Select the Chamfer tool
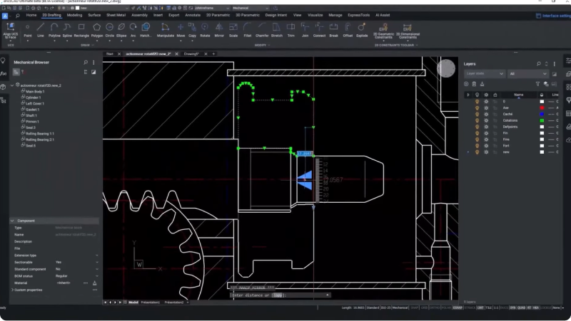This screenshot has width=571, height=321. coord(262,30)
